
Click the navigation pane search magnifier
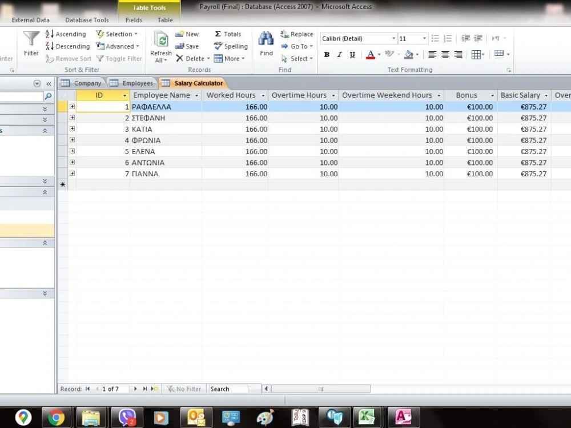pyautogui.click(x=48, y=96)
